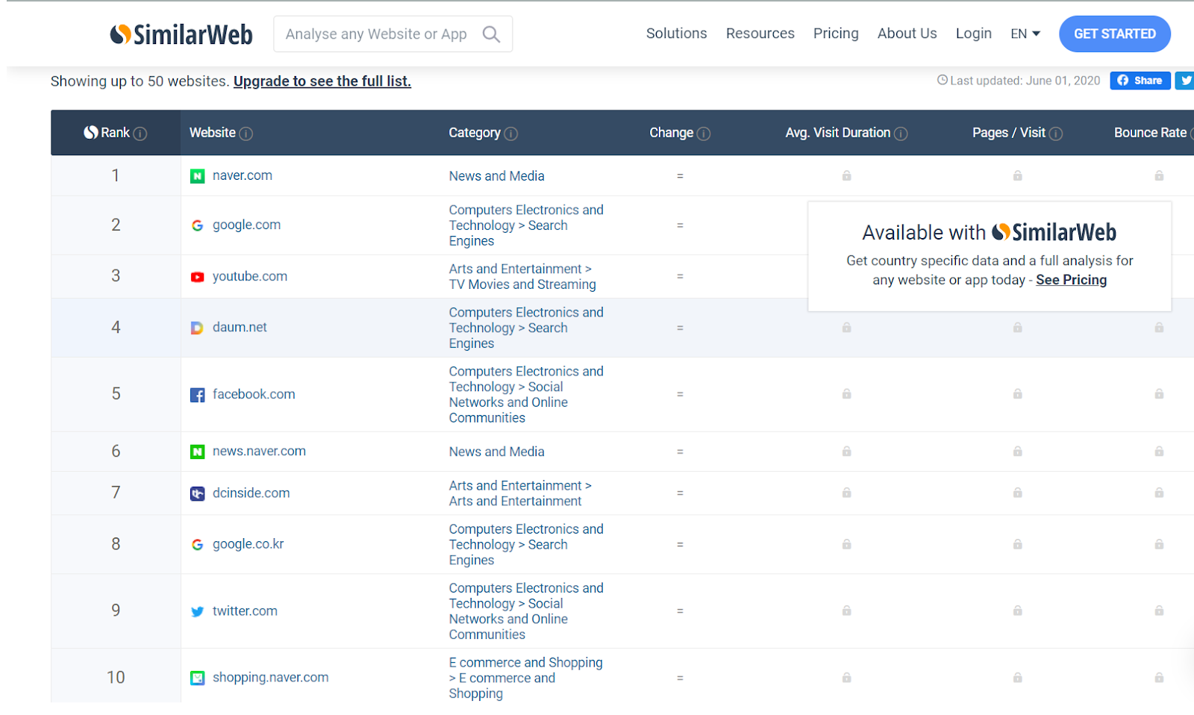Click the google.co.kr favicon

(x=197, y=545)
